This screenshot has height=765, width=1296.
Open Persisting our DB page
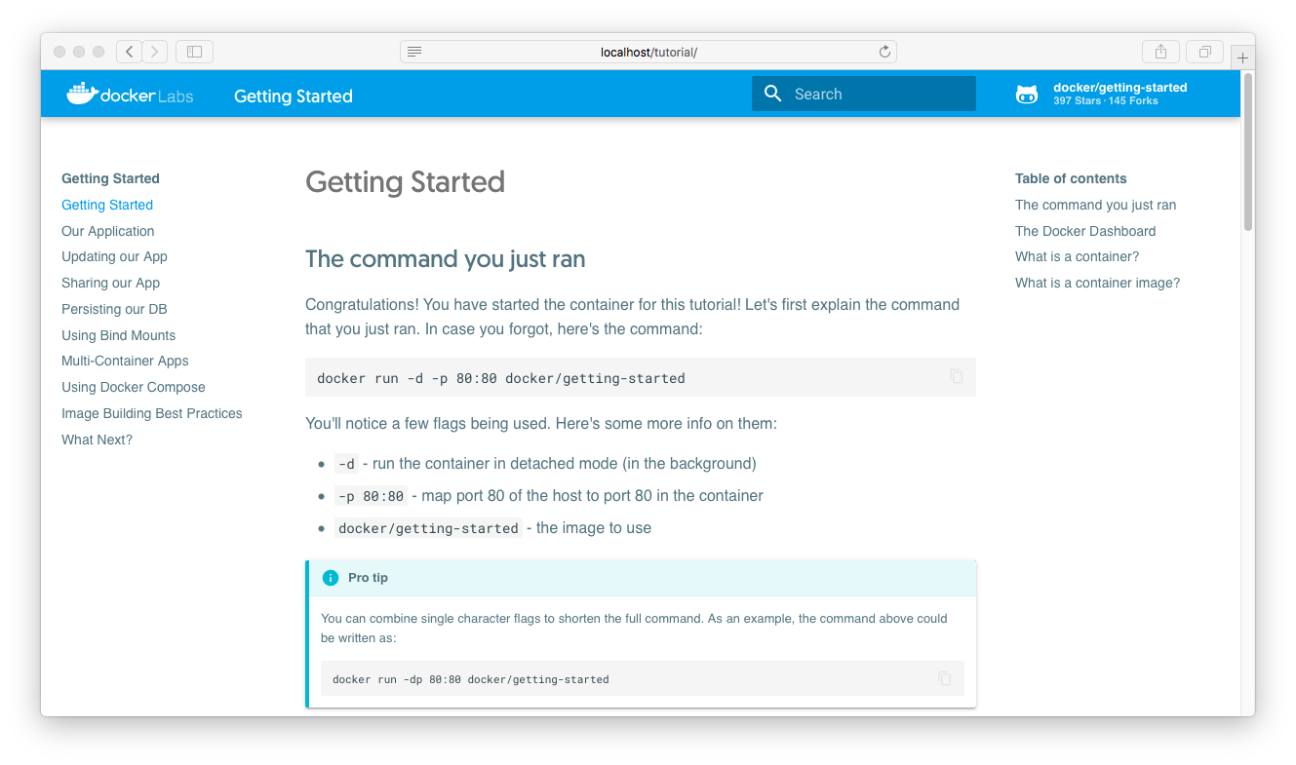click(114, 309)
